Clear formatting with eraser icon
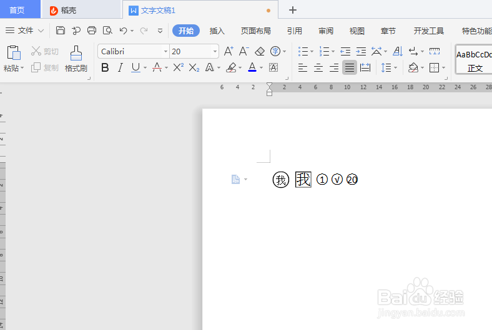 click(x=260, y=51)
